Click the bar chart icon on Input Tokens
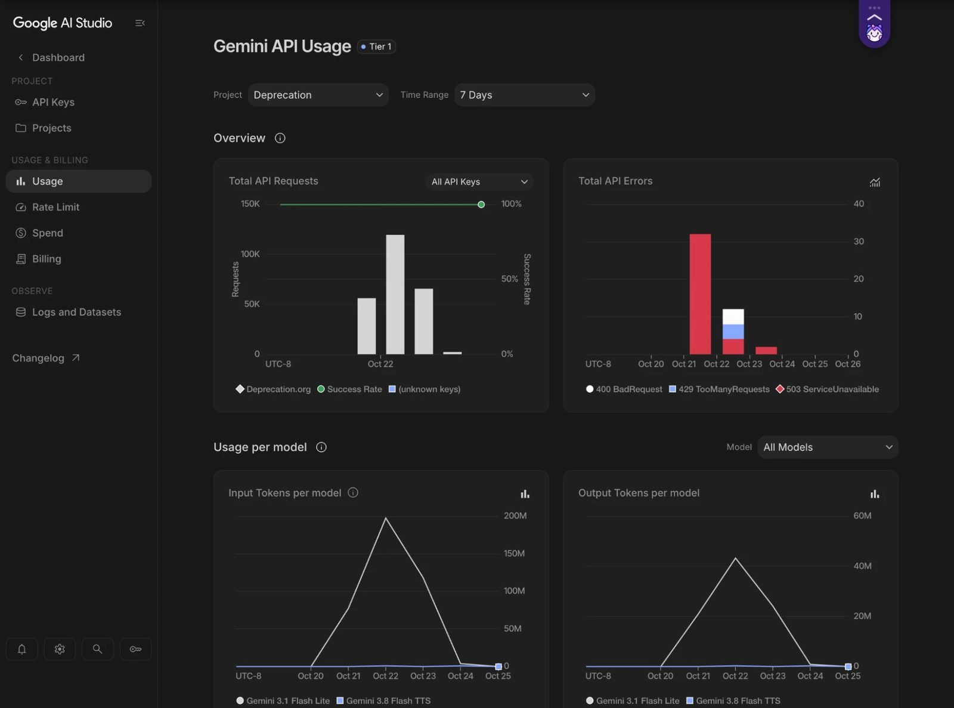 525,494
